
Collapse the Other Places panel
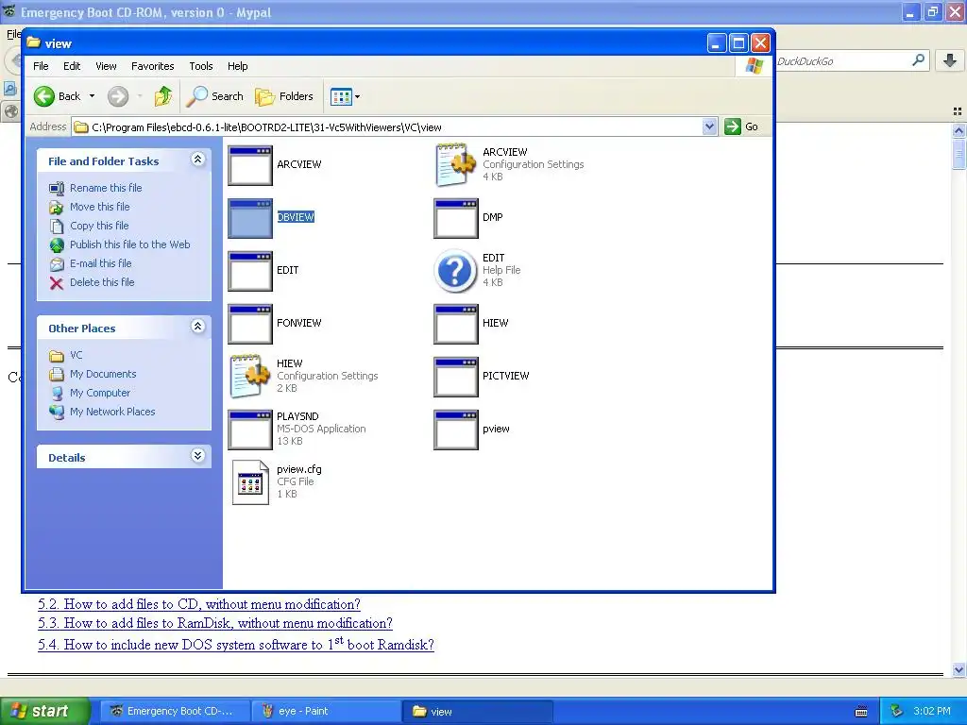click(197, 327)
